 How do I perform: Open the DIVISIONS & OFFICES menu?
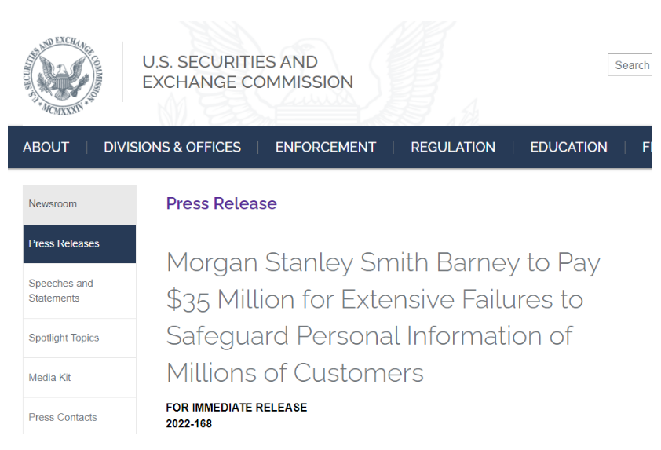click(173, 147)
